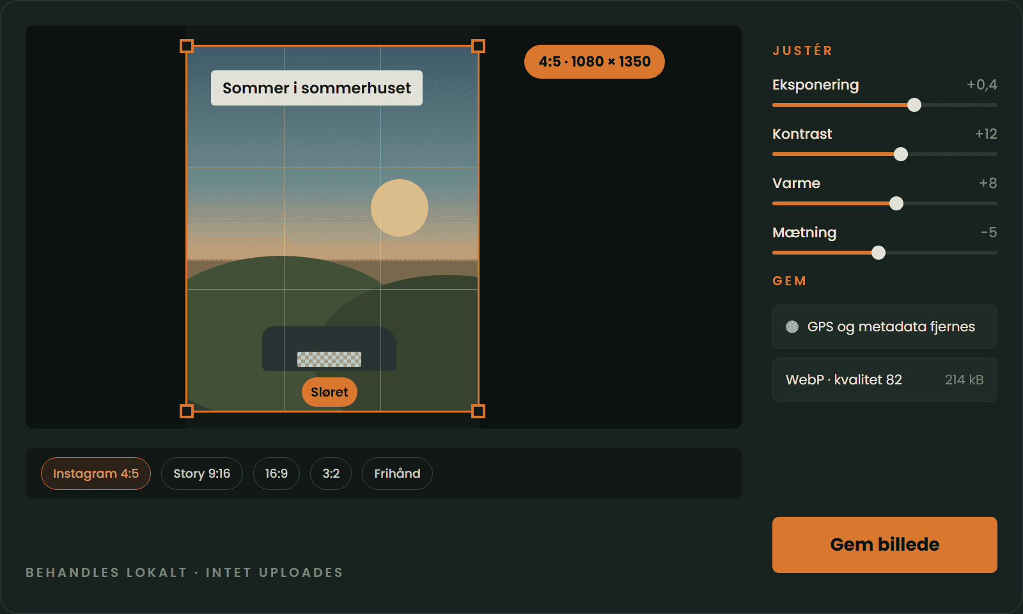Click the GPS metadata status dot
This screenshot has width=1023, height=614.
[792, 327]
